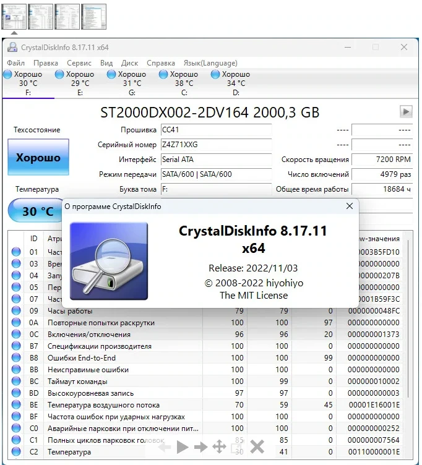Click the status orb for Часы работы

16,310
